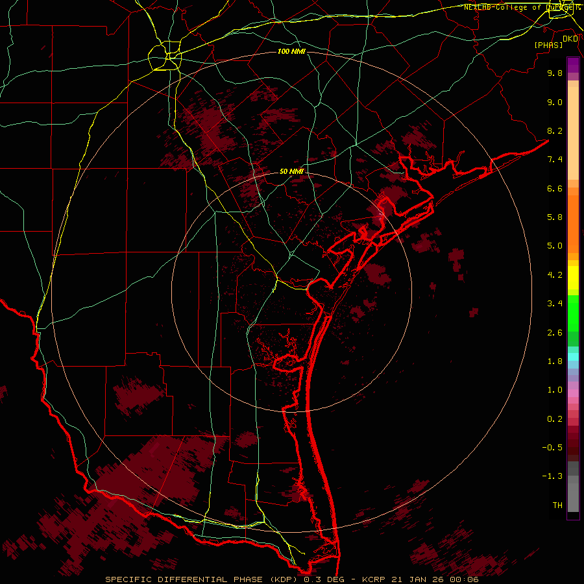Click the 3.4 scale value
Screen dimensions: 584x584
point(555,304)
